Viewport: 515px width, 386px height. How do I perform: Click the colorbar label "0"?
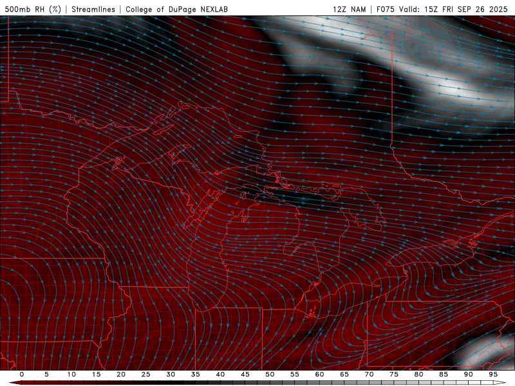pos(22,374)
